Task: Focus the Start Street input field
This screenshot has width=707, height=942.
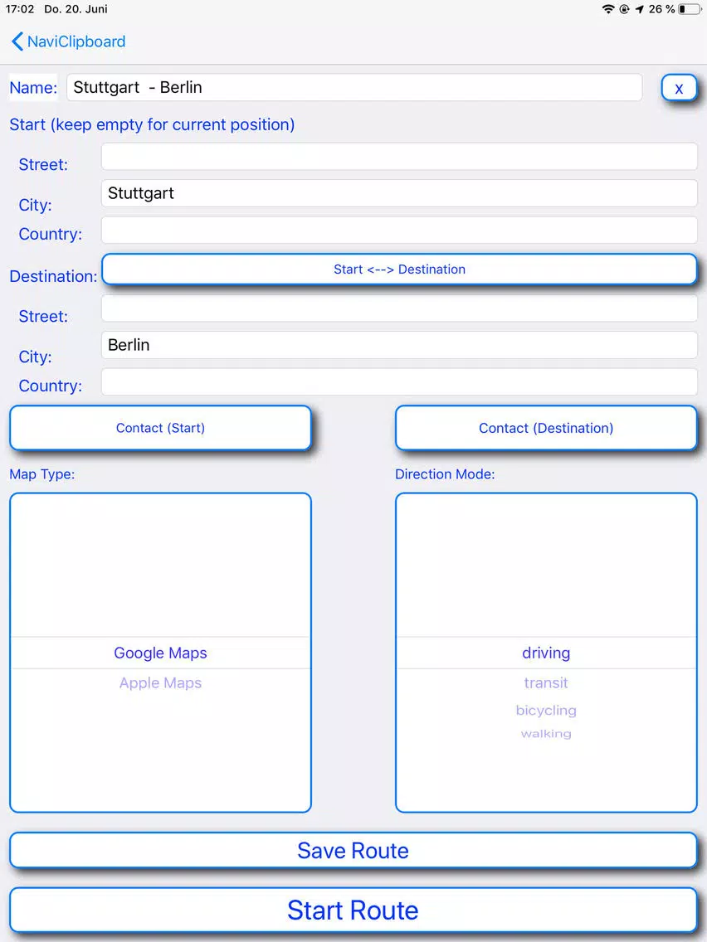Action: point(399,157)
